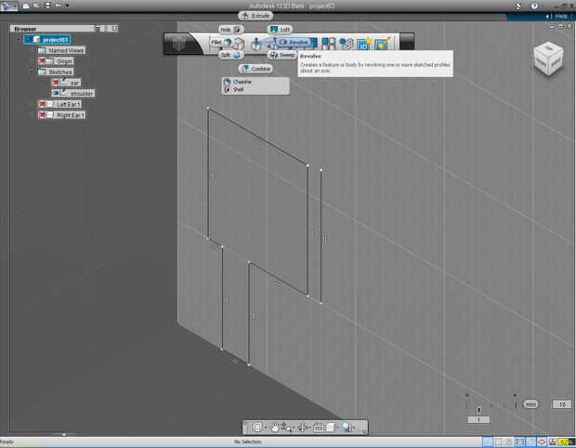Collapse the project03 tree node
The width and height of the screenshot is (576, 448).
[19, 40]
